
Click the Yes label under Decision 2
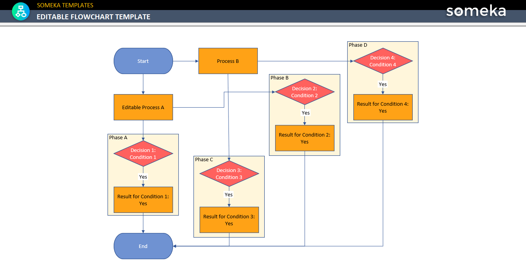pos(306,113)
